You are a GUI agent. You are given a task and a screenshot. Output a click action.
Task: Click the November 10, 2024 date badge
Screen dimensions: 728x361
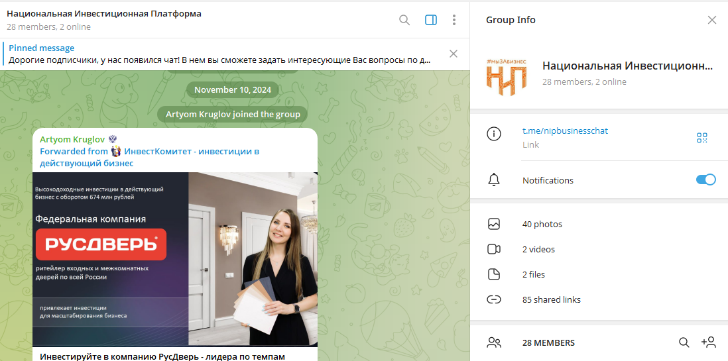pyautogui.click(x=233, y=89)
